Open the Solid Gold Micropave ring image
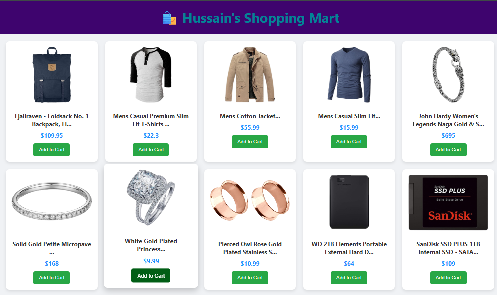The image size is (497, 295). pyautogui.click(x=52, y=201)
